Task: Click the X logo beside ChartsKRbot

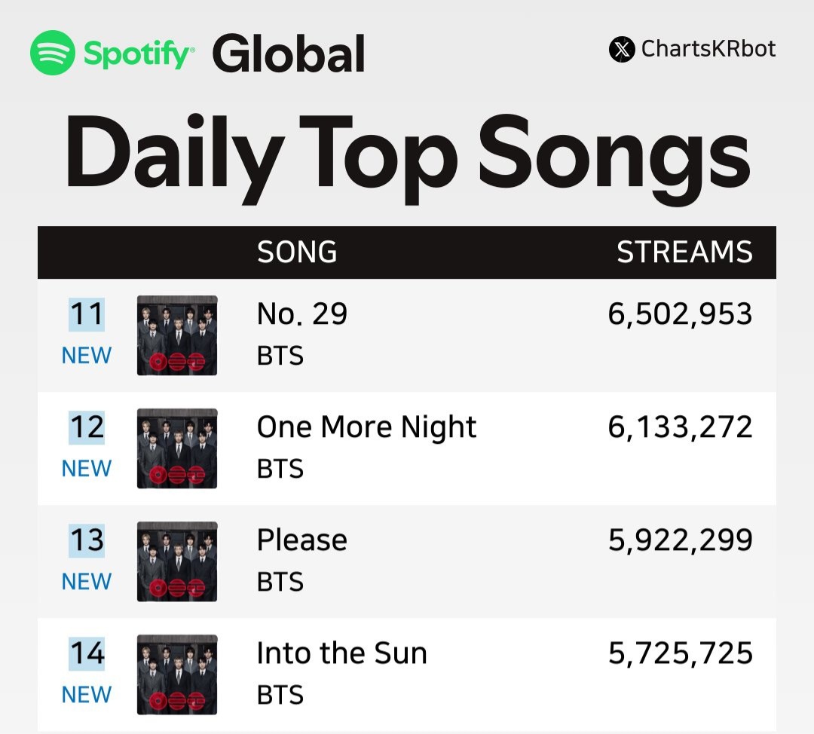Action: (622, 50)
